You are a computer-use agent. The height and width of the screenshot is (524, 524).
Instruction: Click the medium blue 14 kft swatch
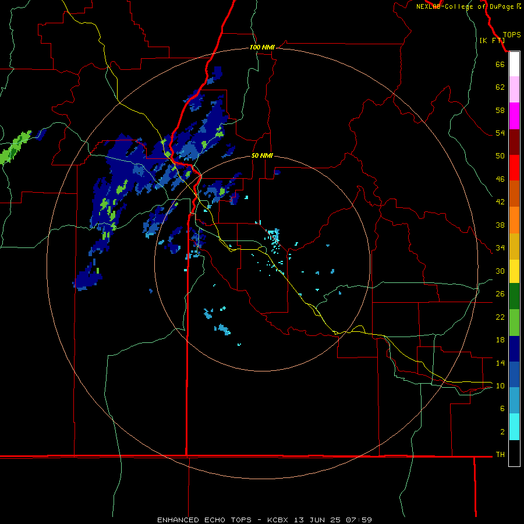(514, 374)
